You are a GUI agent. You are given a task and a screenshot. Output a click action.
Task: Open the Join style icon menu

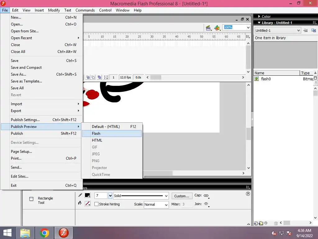[207, 204]
